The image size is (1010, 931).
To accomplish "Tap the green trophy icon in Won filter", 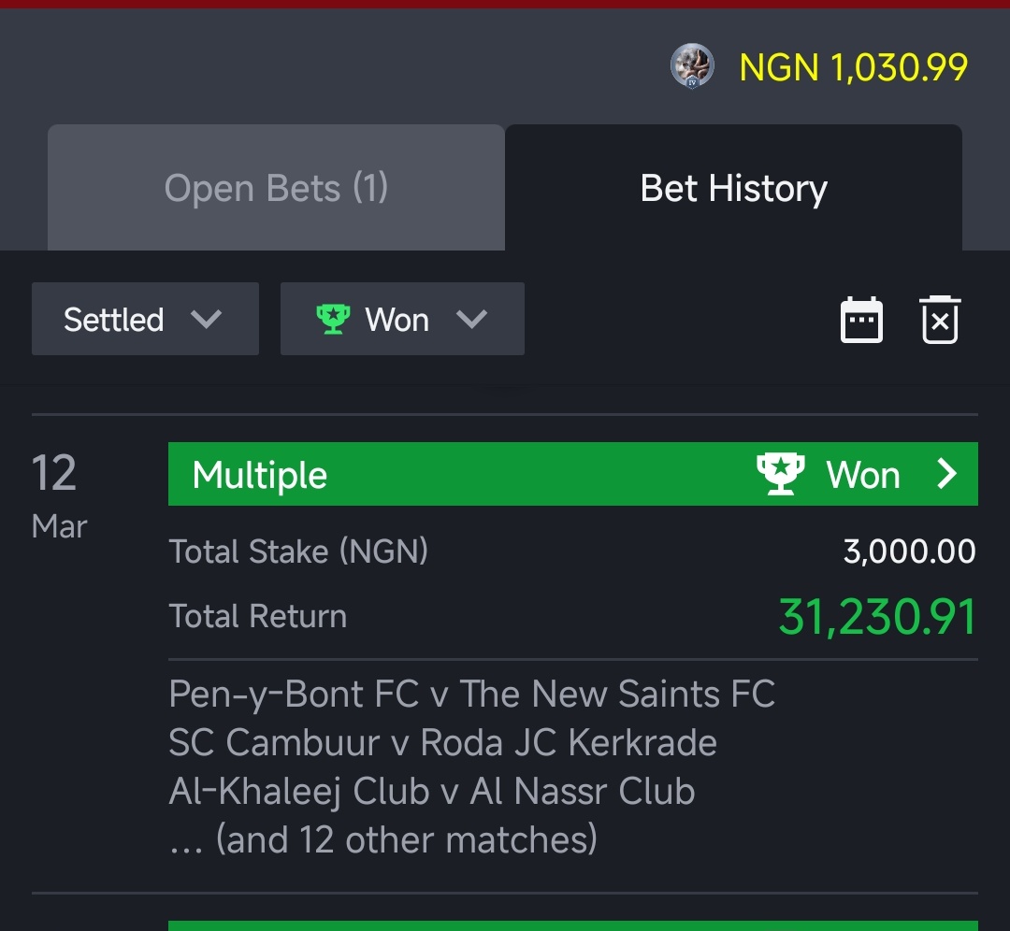I will pos(333,320).
